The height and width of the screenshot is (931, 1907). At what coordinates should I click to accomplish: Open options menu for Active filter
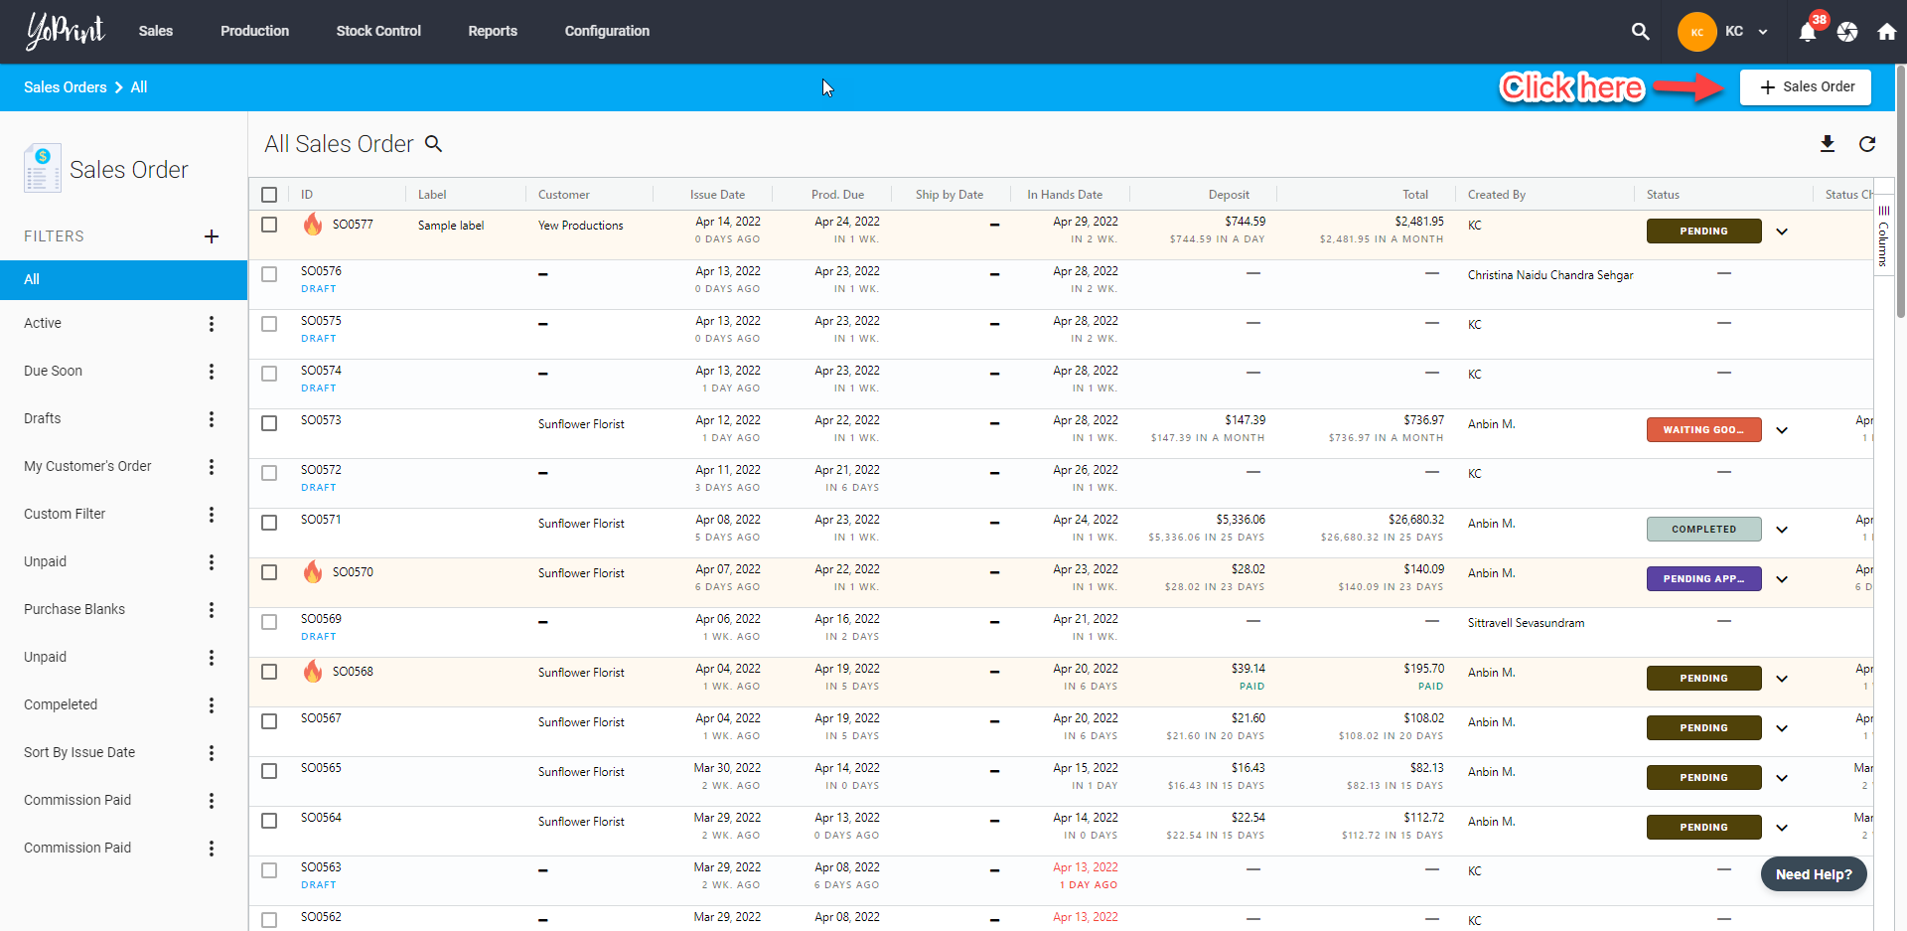coord(212,324)
